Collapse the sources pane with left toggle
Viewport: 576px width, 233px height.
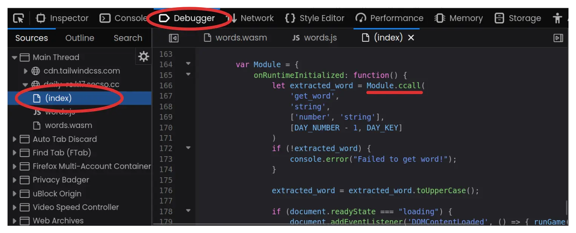pyautogui.click(x=173, y=38)
